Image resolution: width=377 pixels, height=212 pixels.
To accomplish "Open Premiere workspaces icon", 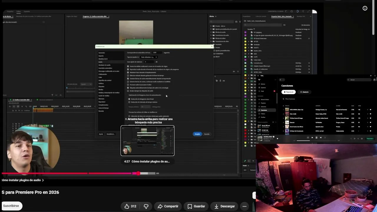I will pyautogui.click(x=286, y=11).
